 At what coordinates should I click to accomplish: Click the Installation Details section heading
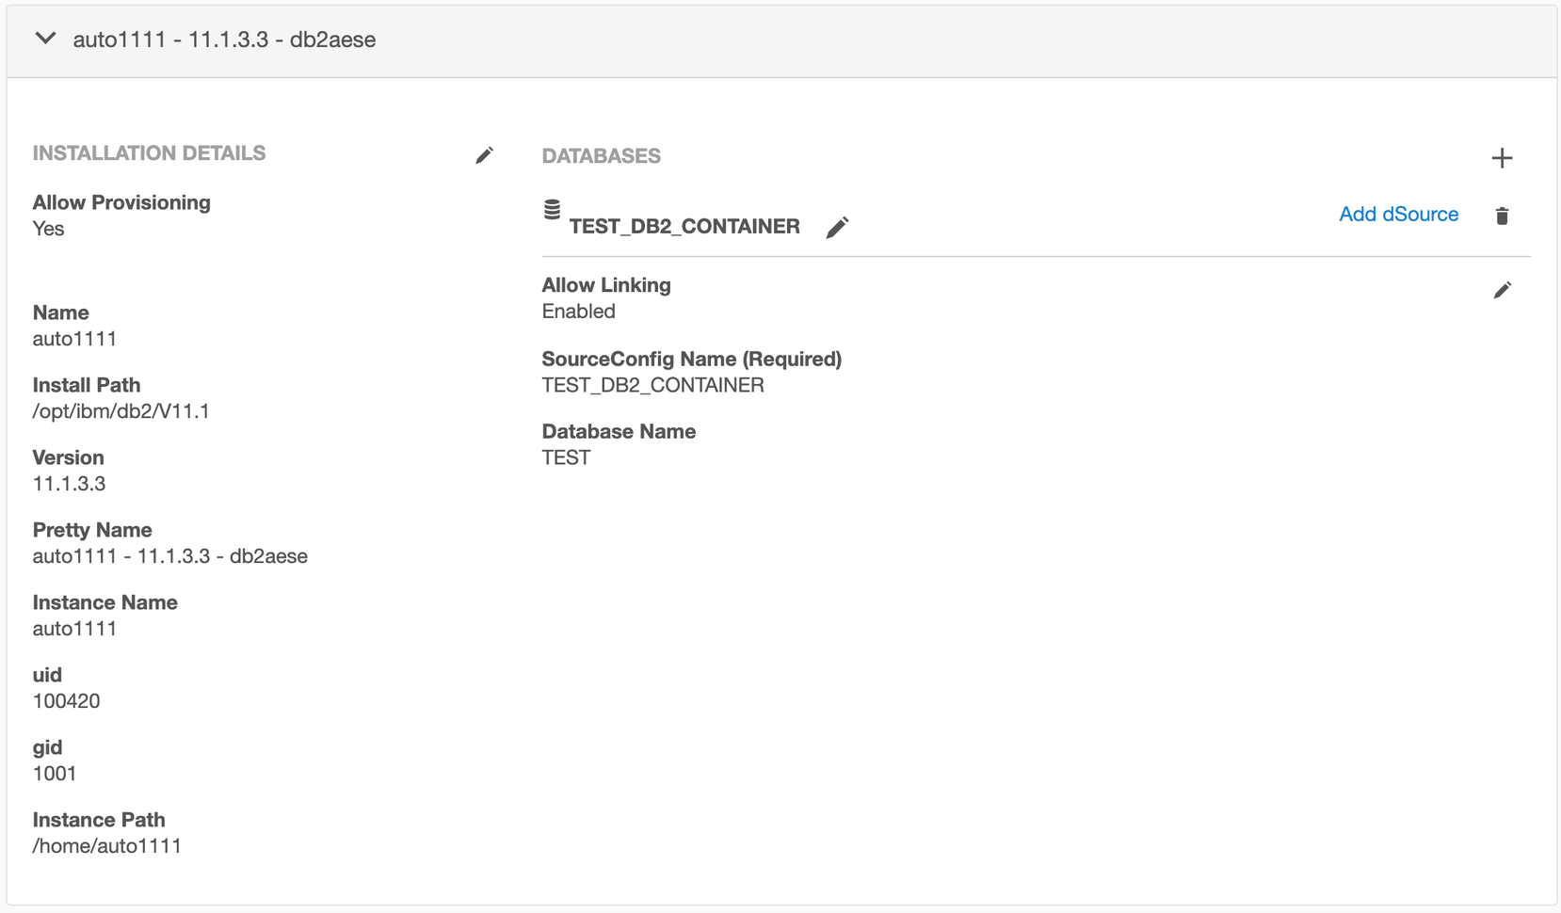click(149, 153)
